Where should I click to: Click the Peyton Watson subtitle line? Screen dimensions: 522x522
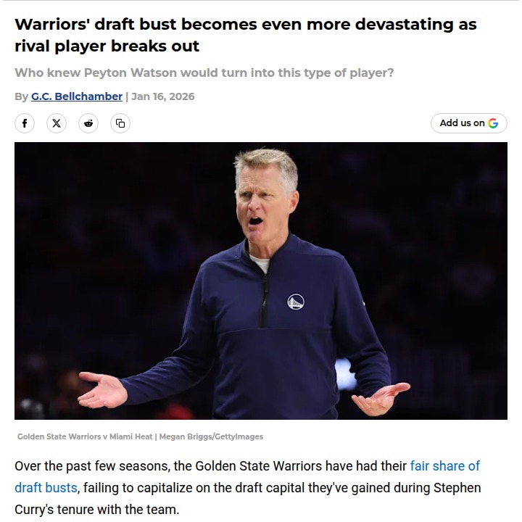click(204, 72)
